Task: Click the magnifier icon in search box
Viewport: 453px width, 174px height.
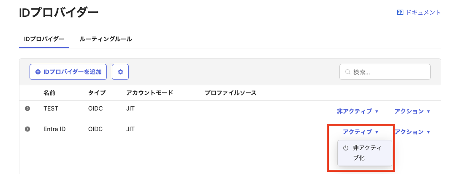Action: pyautogui.click(x=348, y=72)
